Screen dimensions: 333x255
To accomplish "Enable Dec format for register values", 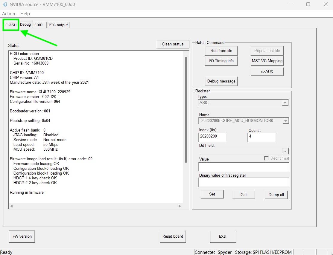I will click(x=266, y=158).
